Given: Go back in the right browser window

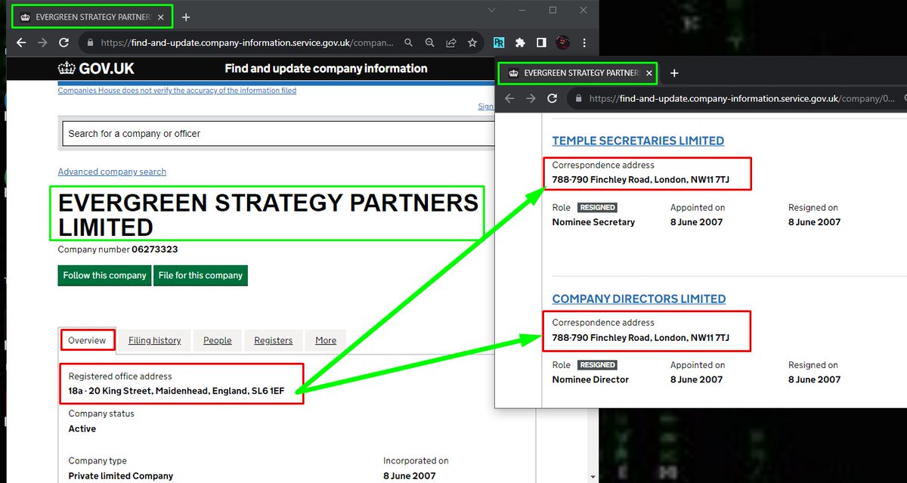Looking at the screenshot, I should point(509,98).
